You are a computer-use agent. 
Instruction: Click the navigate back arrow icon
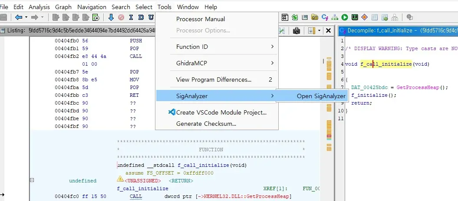[x=19, y=18]
